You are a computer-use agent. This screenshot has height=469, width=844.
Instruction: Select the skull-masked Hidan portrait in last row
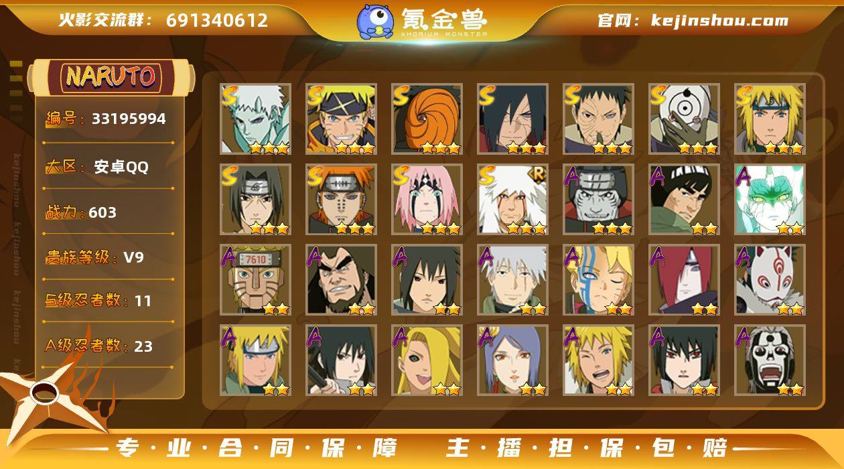pyautogui.click(x=770, y=360)
